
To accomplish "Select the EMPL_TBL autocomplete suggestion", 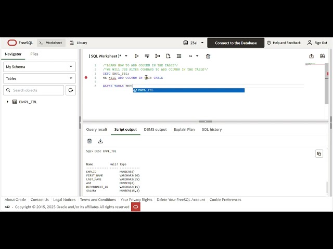I will (x=188, y=90).
